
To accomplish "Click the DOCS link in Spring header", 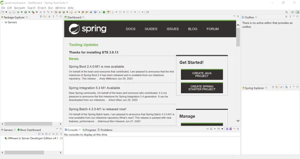I will coord(131,29).
